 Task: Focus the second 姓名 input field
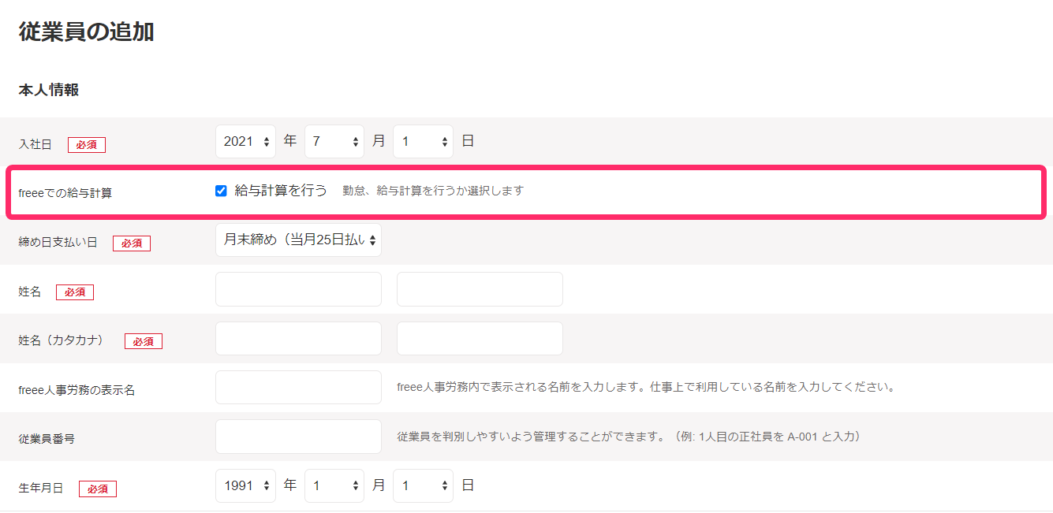480,289
